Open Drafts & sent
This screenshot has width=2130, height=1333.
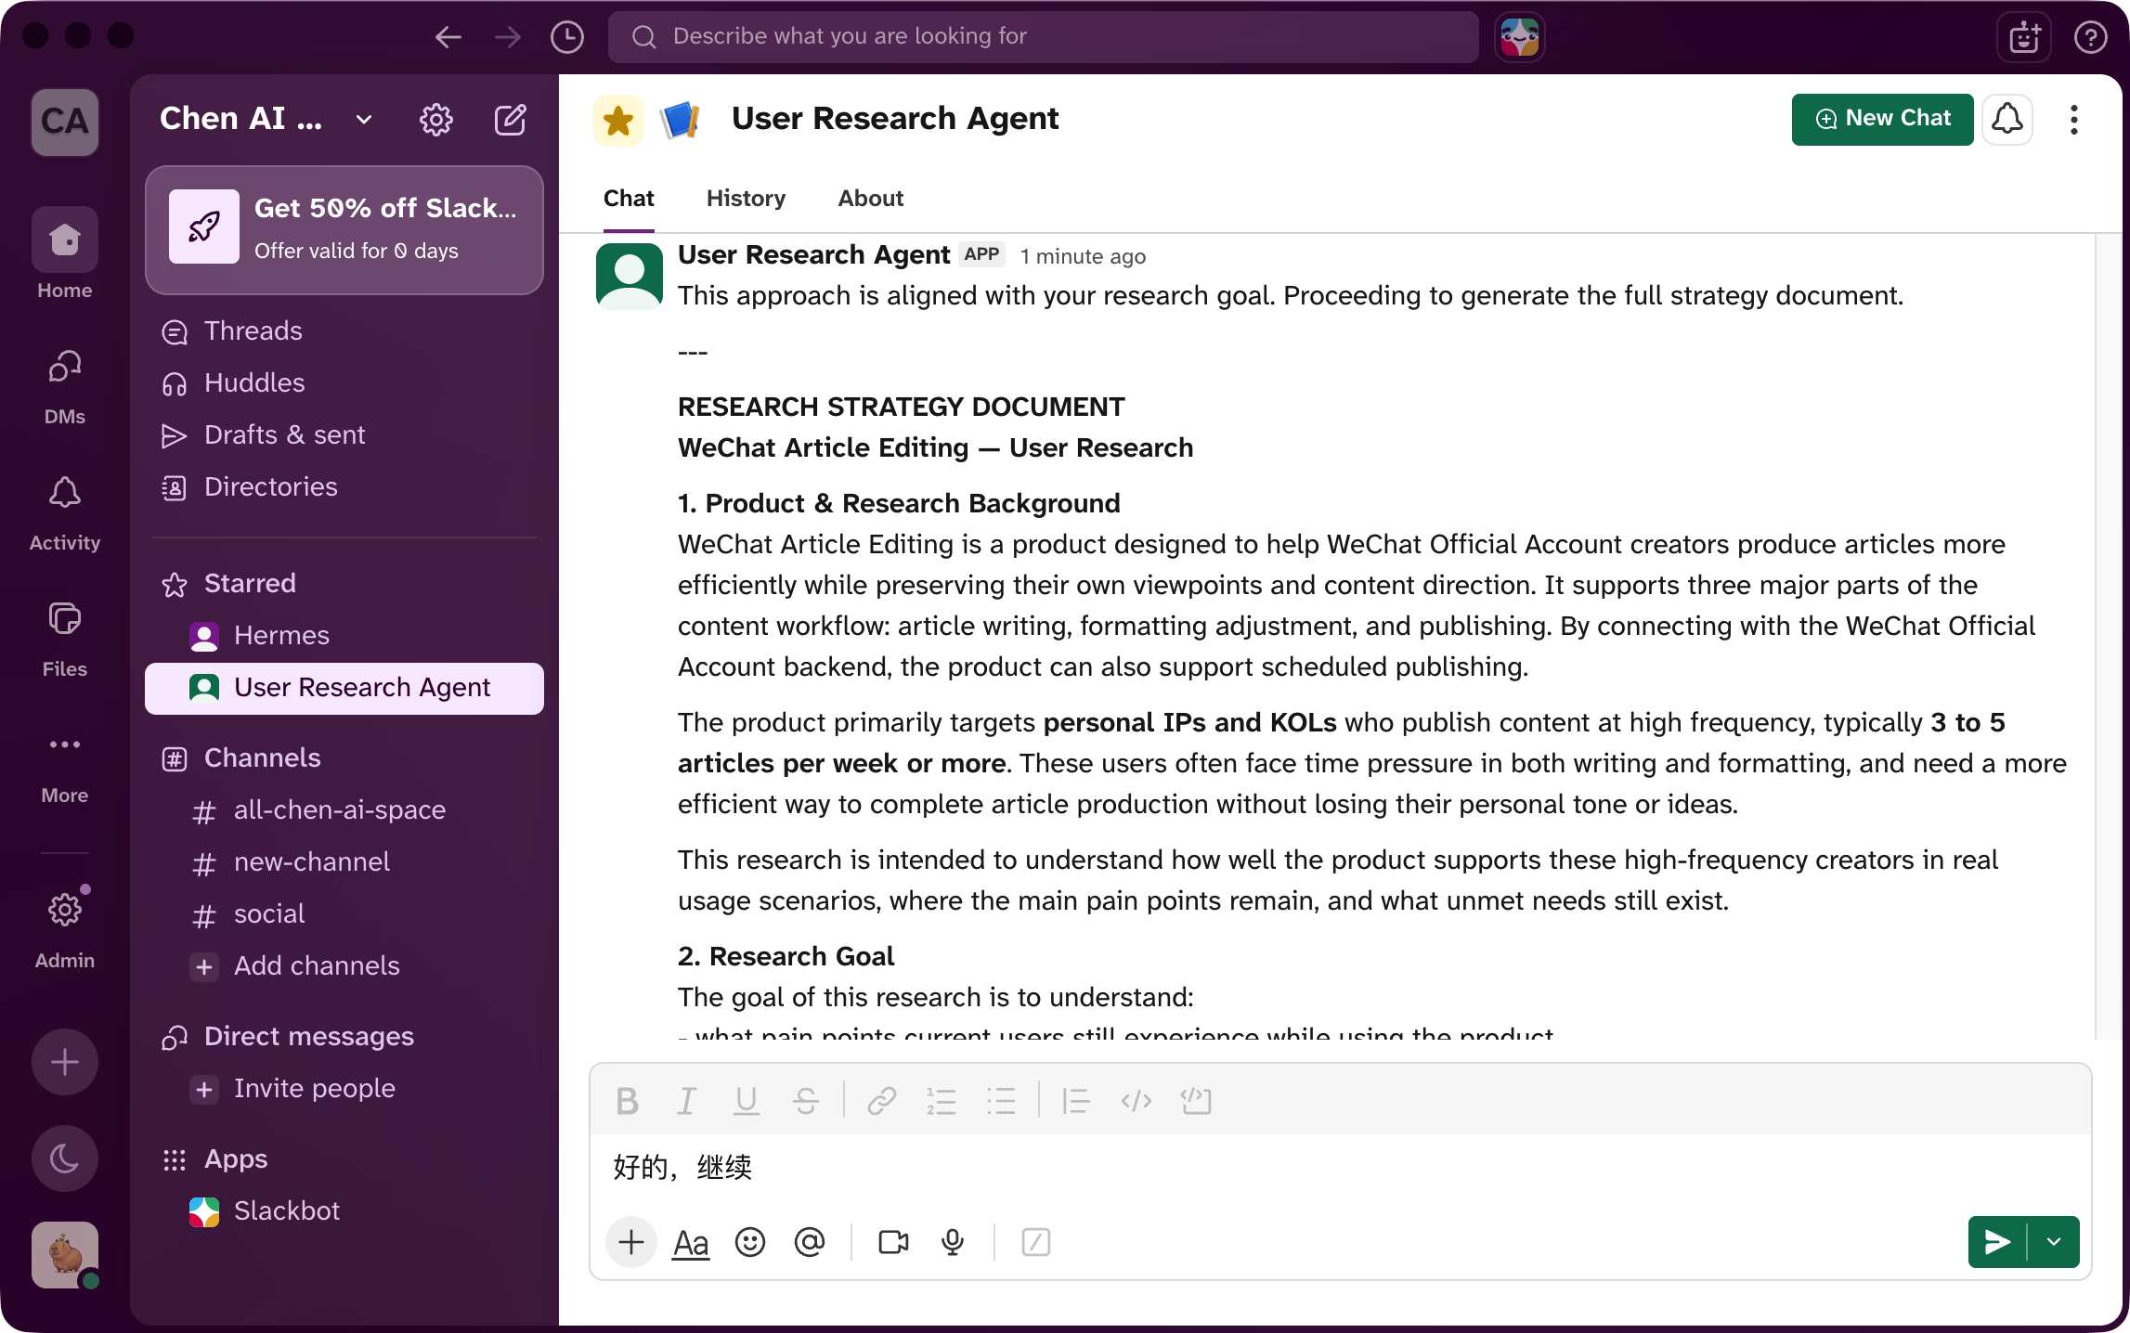tap(344, 435)
